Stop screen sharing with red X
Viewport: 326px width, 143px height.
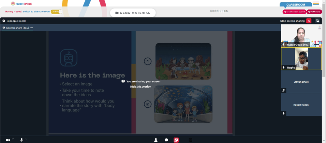309,21
